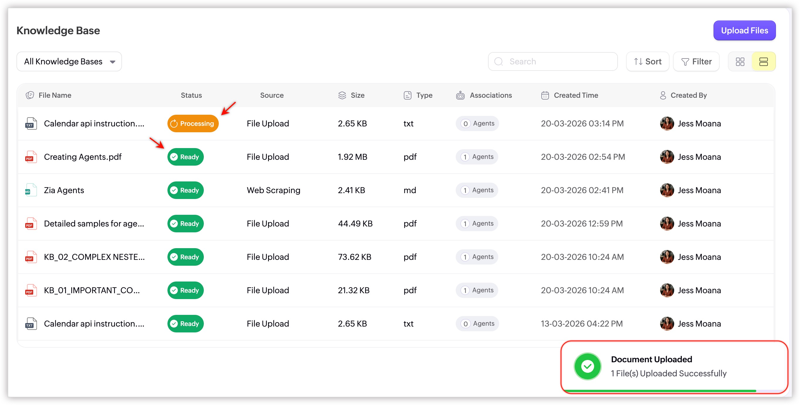Click the orange Processing status badge
Image resolution: width=800 pixels, height=405 pixels.
[193, 124]
